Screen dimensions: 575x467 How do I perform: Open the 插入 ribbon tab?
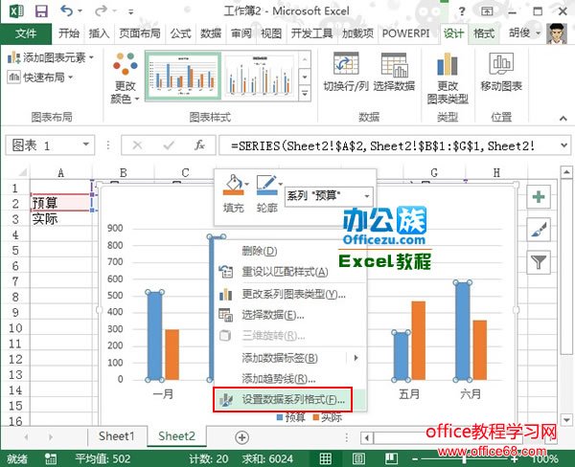tap(99, 33)
